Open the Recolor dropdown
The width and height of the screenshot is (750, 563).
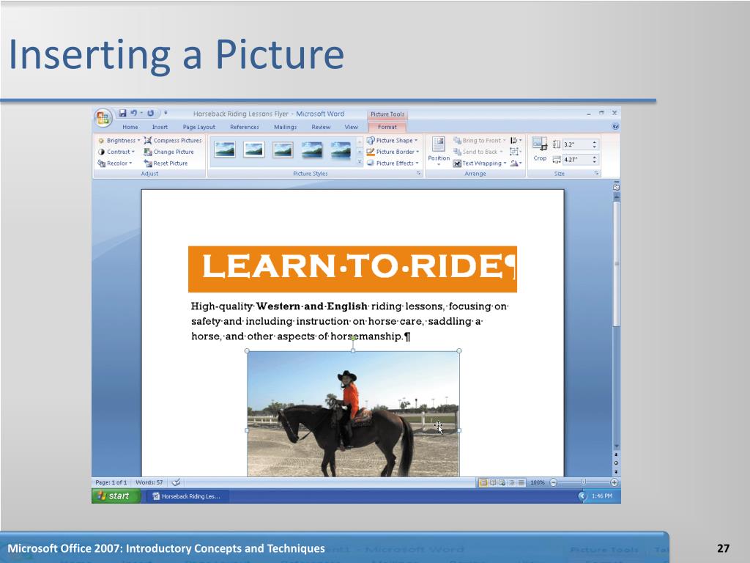coord(115,163)
